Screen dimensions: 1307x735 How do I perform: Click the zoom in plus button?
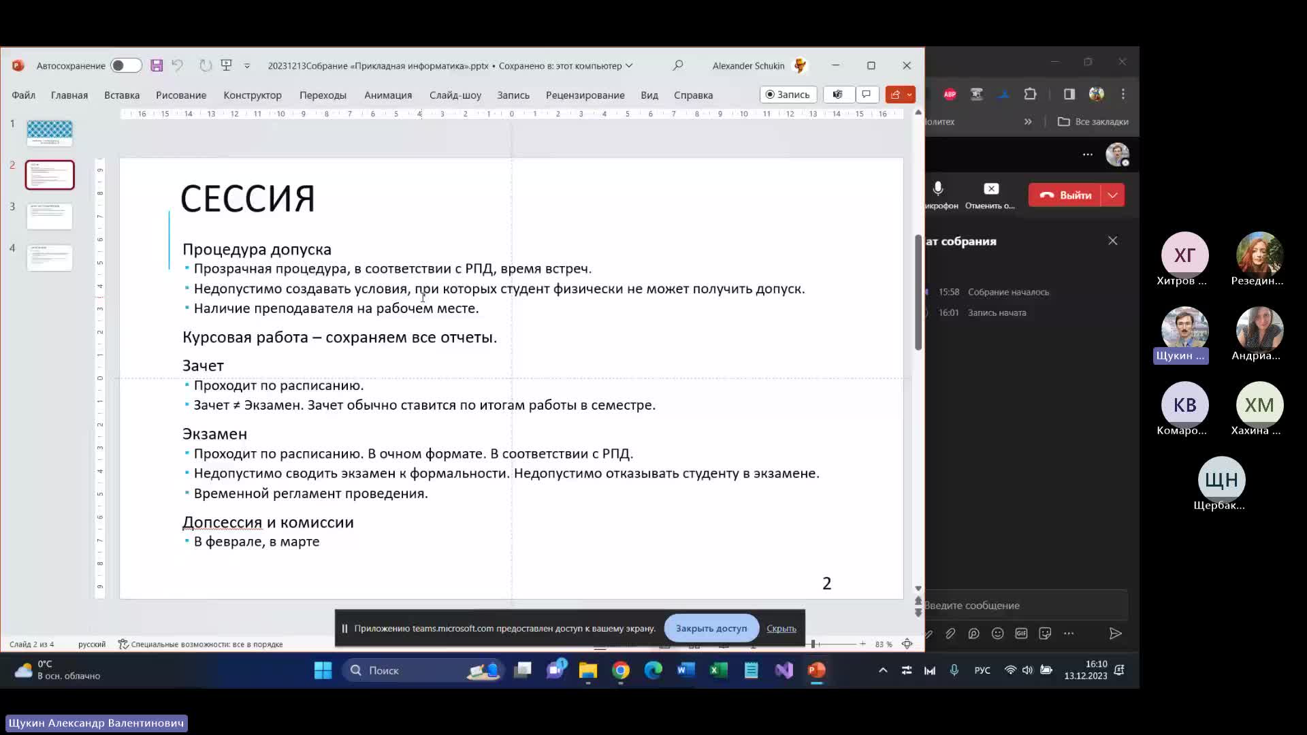(x=862, y=644)
